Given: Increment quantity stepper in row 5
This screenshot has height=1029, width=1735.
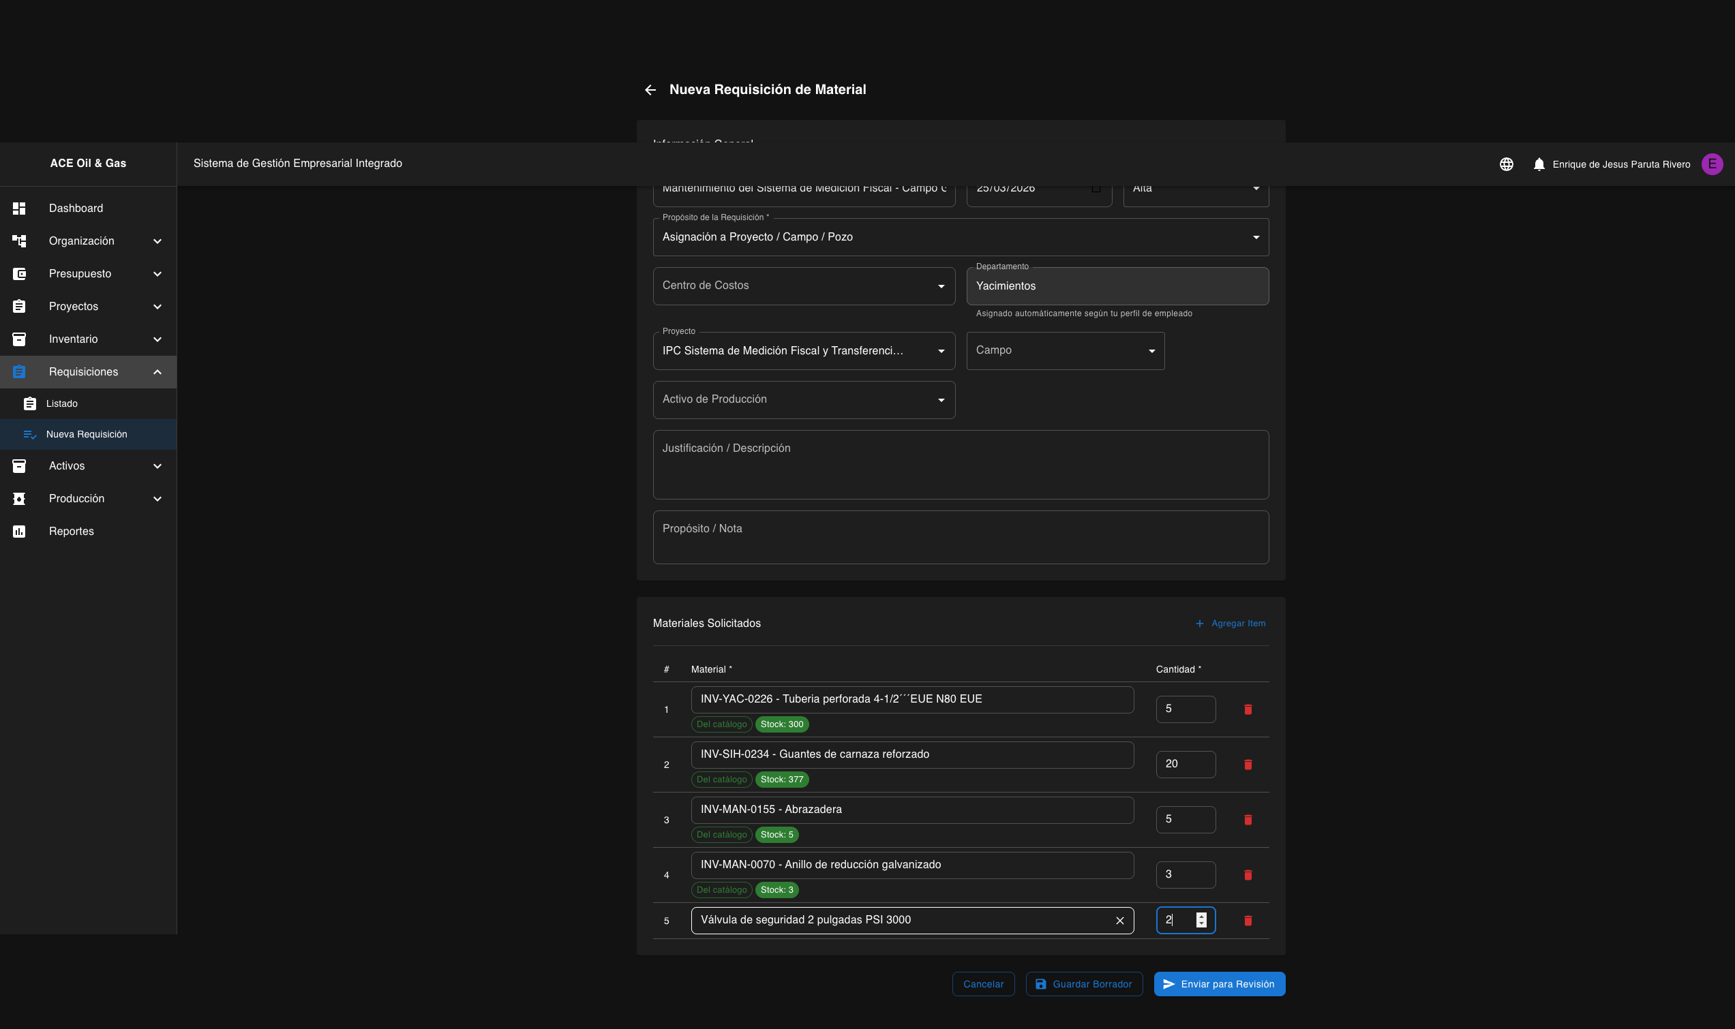Looking at the screenshot, I should 1201,916.
